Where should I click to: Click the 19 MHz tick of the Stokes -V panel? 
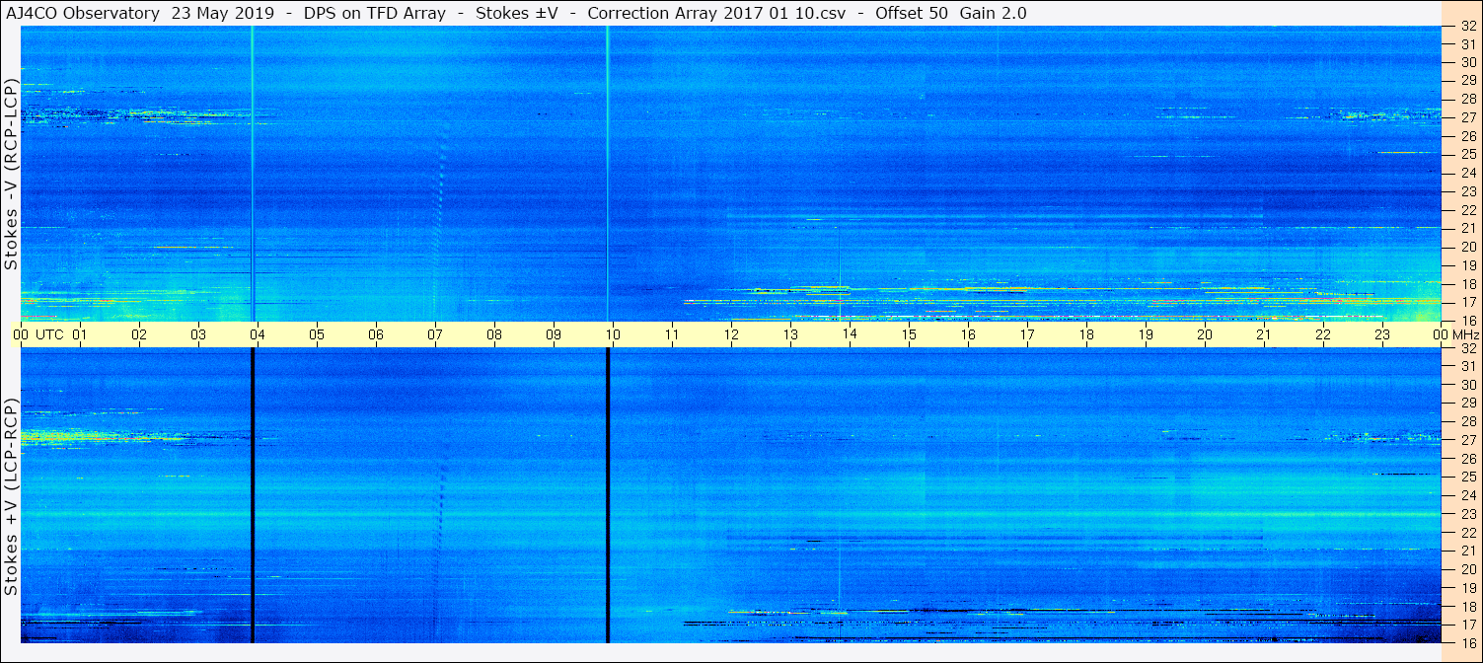(x=1467, y=264)
